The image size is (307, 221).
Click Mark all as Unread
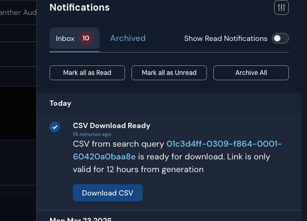[169, 73]
